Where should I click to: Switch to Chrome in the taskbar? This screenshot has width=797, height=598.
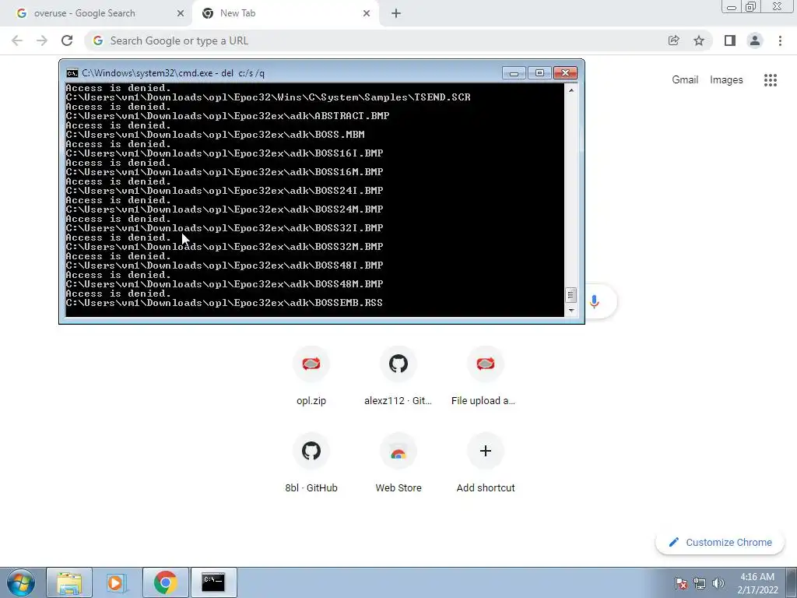165,582
